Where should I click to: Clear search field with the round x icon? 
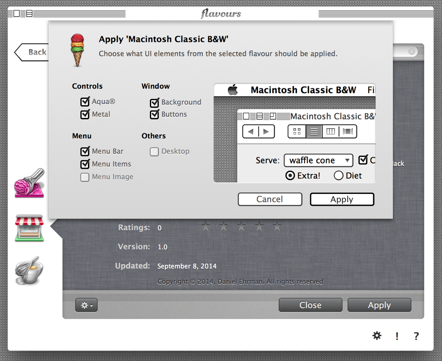[411, 51]
